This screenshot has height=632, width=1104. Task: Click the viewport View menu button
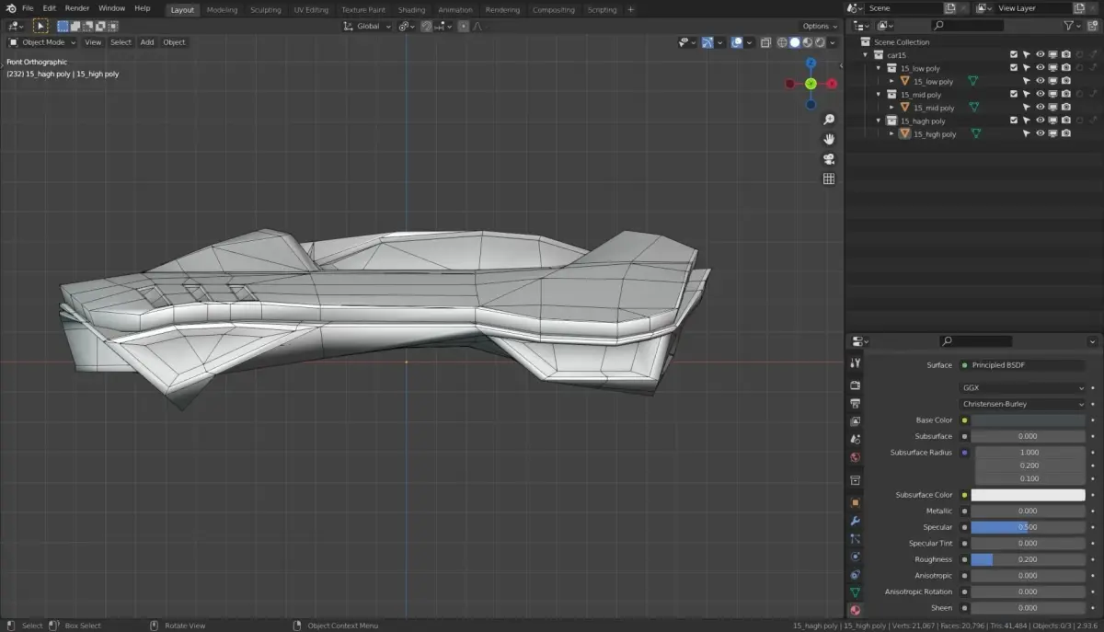tap(93, 42)
